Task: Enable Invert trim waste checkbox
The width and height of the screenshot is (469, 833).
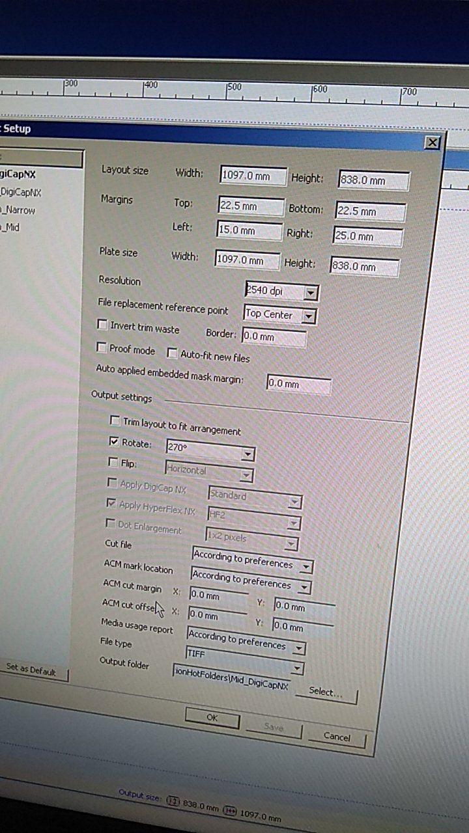Action: 102,324
